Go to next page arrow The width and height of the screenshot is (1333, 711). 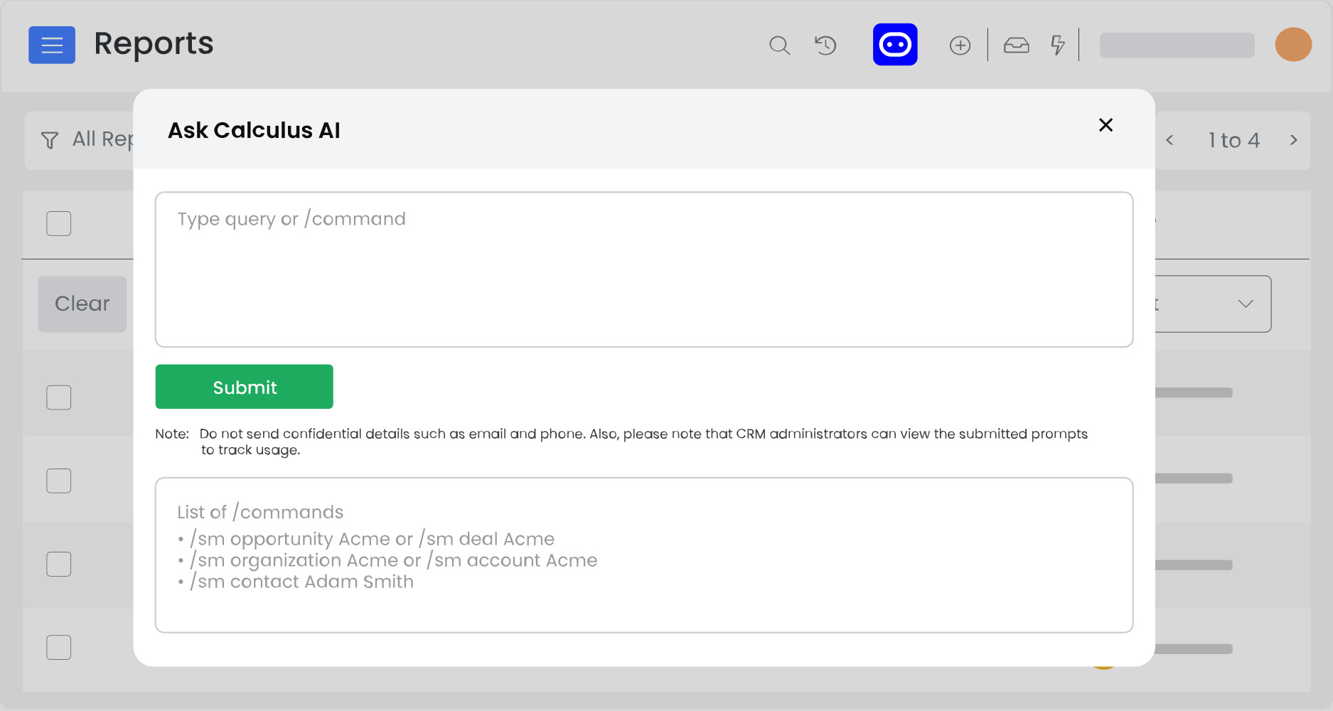(x=1293, y=140)
